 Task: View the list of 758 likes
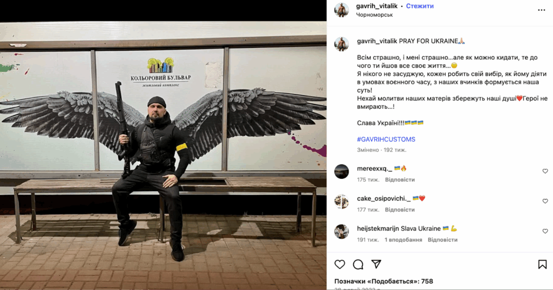click(x=383, y=281)
